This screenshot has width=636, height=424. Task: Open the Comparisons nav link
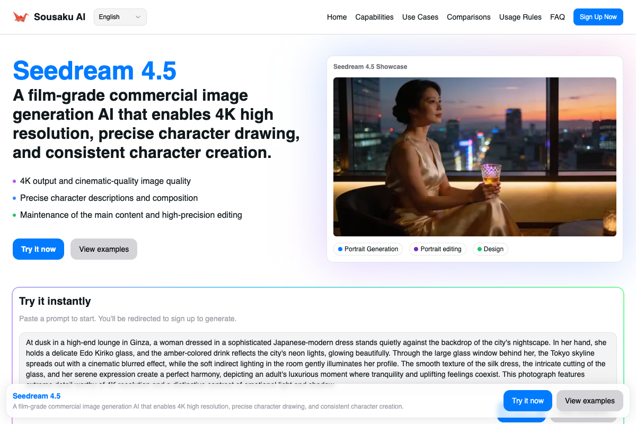coord(469,17)
